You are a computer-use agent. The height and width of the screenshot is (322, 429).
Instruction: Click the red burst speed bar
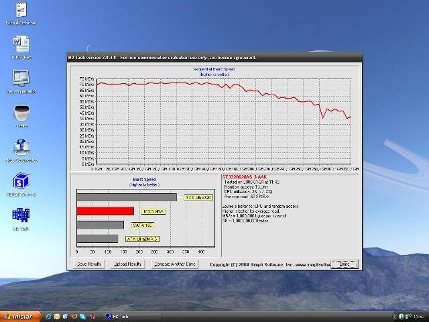point(105,211)
